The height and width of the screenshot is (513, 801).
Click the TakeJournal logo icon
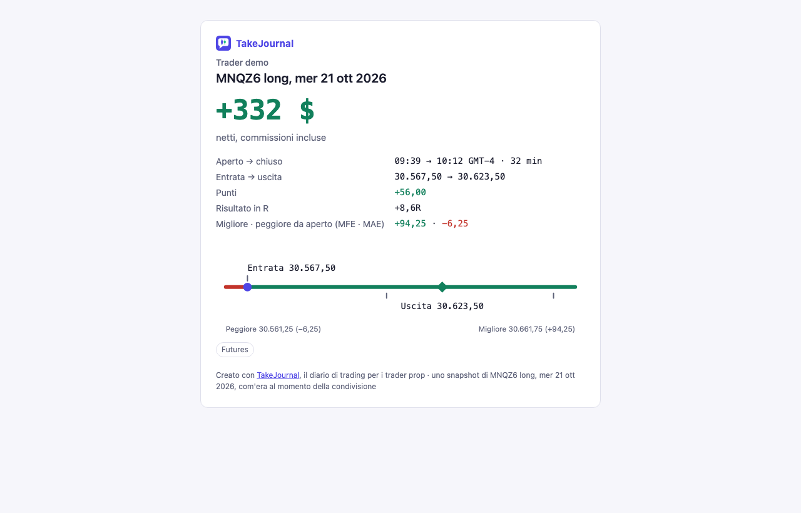(223, 43)
